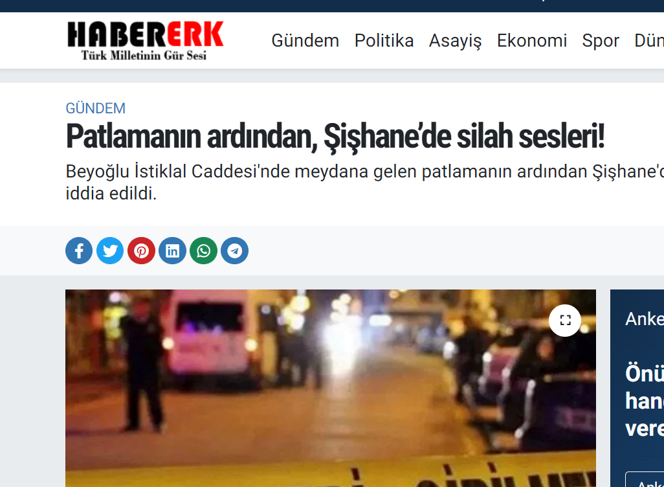Image resolution: width=664 pixels, height=487 pixels.
Task: Open the HaberErk logo homepage
Action: [145, 41]
